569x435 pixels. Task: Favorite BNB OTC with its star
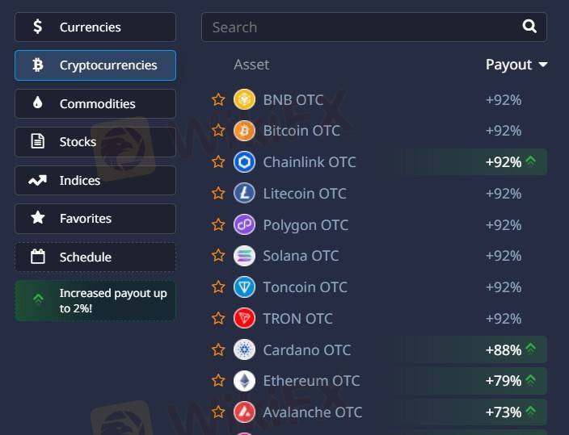click(218, 99)
